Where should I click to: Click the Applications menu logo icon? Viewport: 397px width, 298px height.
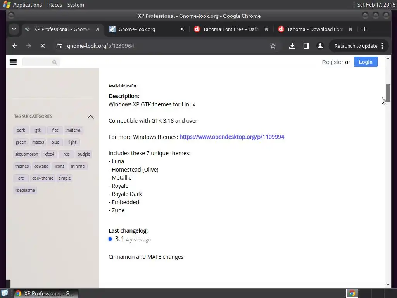(7, 5)
